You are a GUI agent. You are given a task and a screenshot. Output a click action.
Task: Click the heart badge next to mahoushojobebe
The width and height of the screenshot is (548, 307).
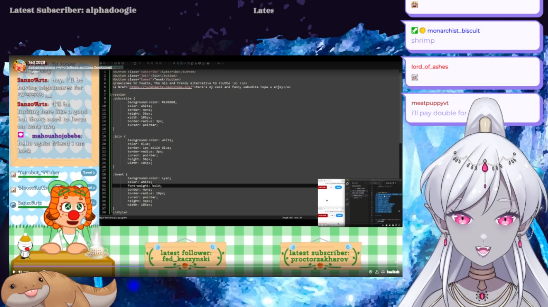pyautogui.click(x=20, y=135)
